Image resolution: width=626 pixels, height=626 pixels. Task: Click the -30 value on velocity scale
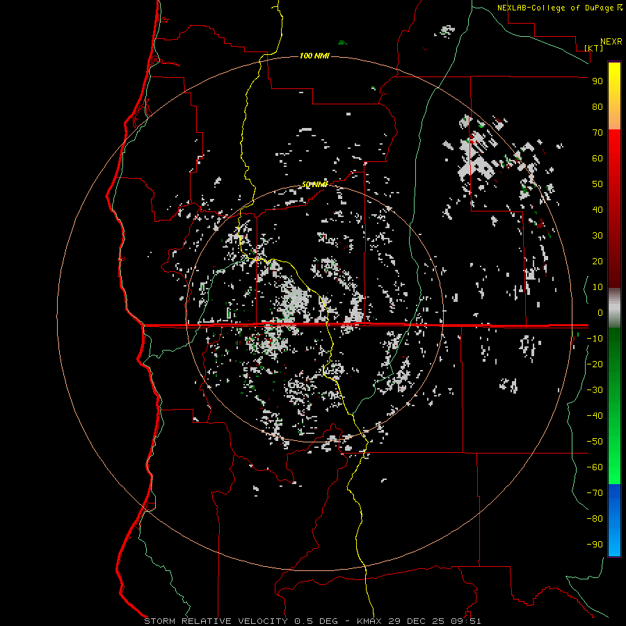[595, 390]
